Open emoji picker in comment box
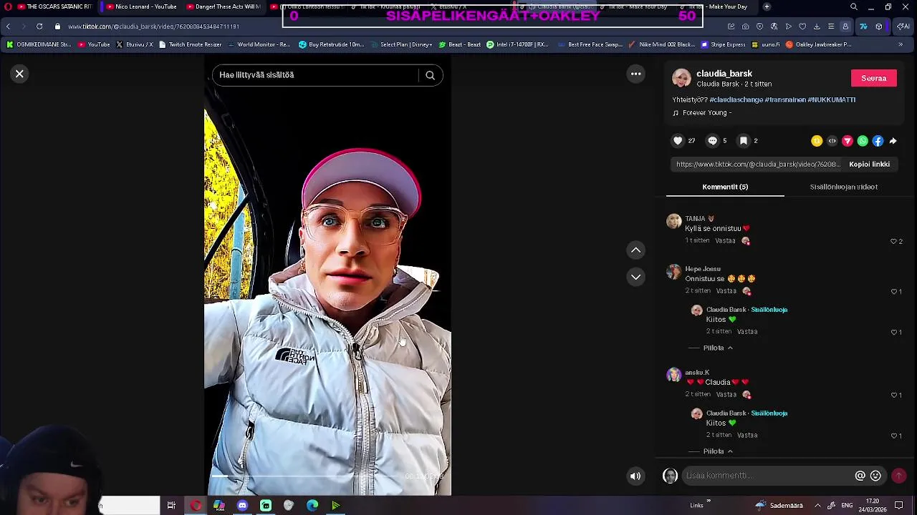The height and width of the screenshot is (515, 917). [x=875, y=476]
